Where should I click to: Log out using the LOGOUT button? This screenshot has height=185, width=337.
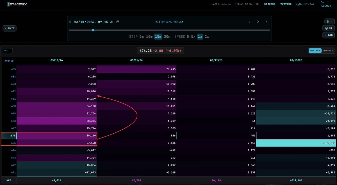(x=326, y=4)
